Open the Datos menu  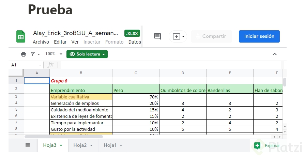135,42
